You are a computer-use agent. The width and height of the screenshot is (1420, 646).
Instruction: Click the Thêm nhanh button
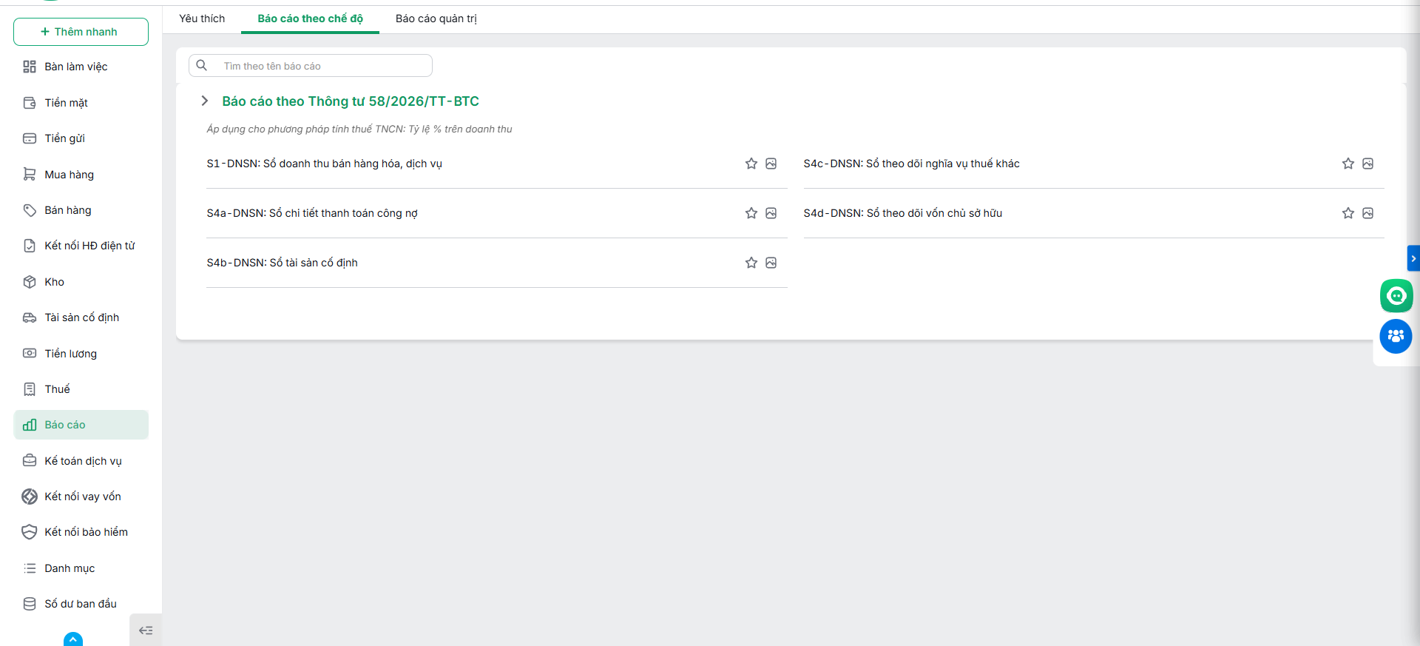(x=81, y=32)
